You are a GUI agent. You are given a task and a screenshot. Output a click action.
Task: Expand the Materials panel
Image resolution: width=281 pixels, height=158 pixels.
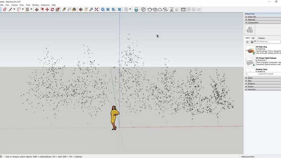263,20
